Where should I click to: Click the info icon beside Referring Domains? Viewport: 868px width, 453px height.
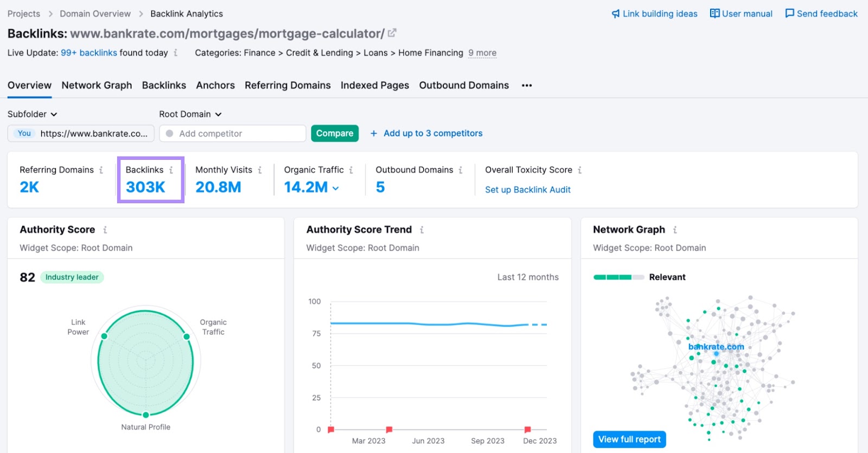tap(101, 170)
